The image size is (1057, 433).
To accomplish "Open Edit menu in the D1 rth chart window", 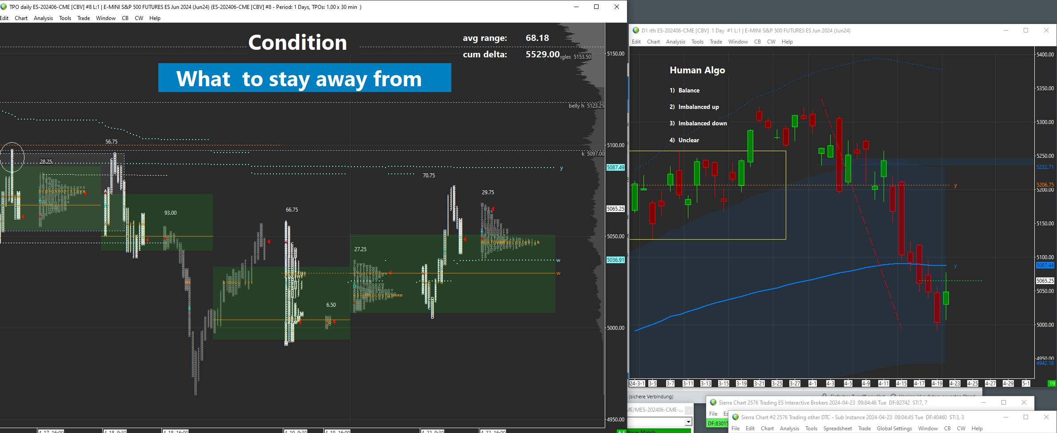I will coord(636,42).
